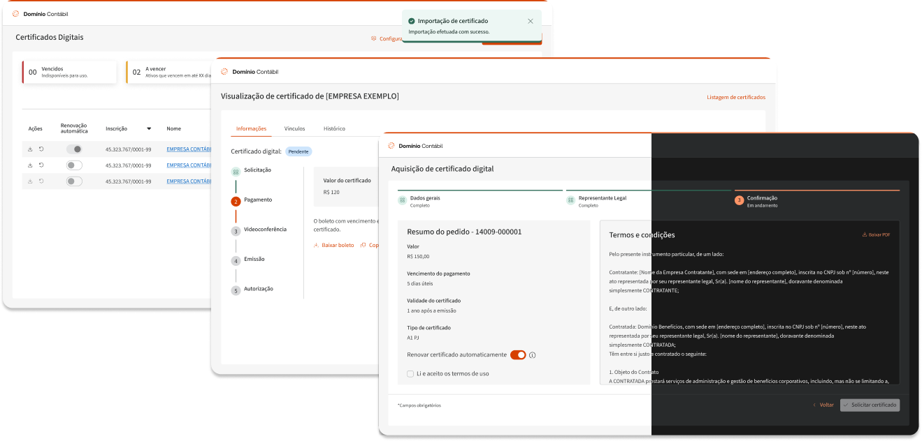Screen dimensions: 922x441
Task: Click Solicitar certificado button
Action: point(870,405)
